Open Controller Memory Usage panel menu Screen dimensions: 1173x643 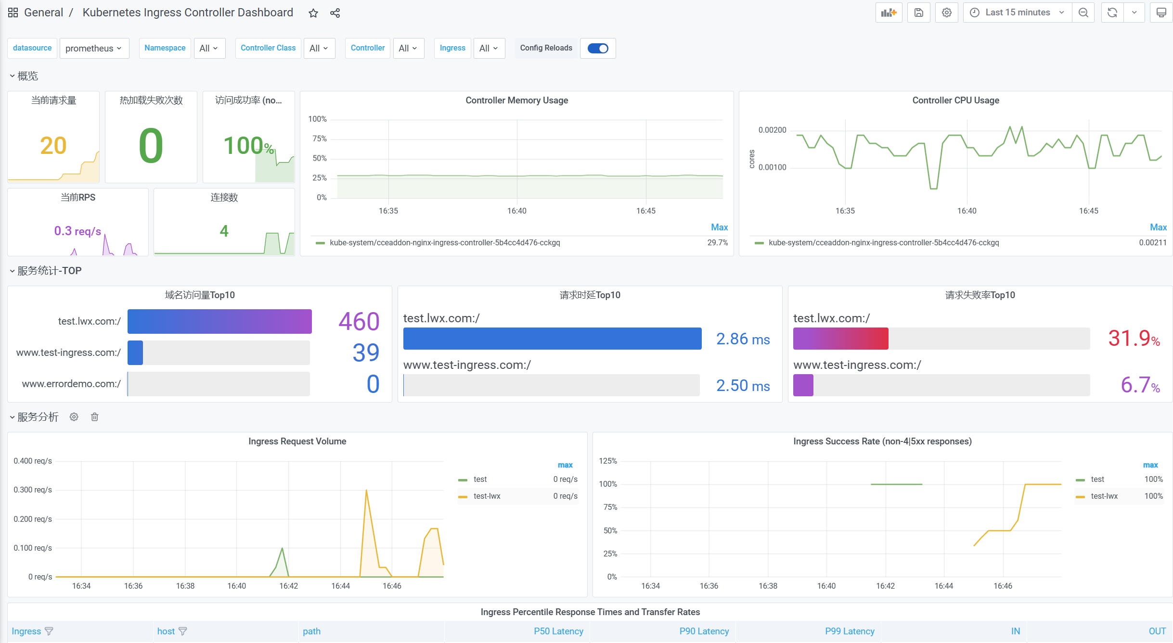coord(516,100)
